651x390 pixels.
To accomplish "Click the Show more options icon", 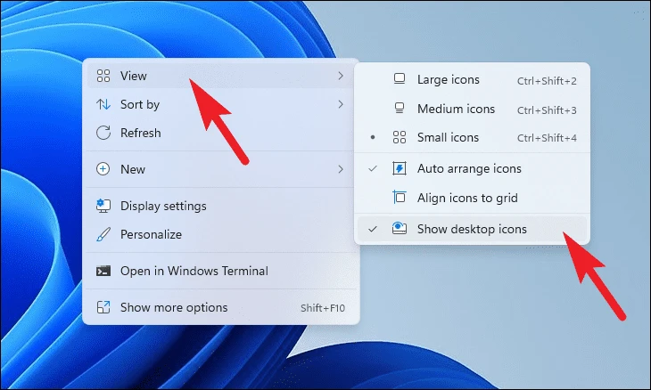I will tap(103, 307).
